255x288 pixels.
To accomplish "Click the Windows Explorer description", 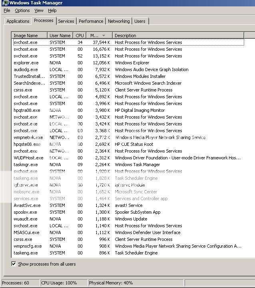I will click(x=132, y=63).
